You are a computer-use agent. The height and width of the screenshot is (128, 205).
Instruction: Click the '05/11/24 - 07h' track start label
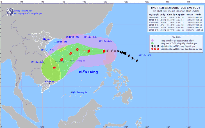point(145,55)
